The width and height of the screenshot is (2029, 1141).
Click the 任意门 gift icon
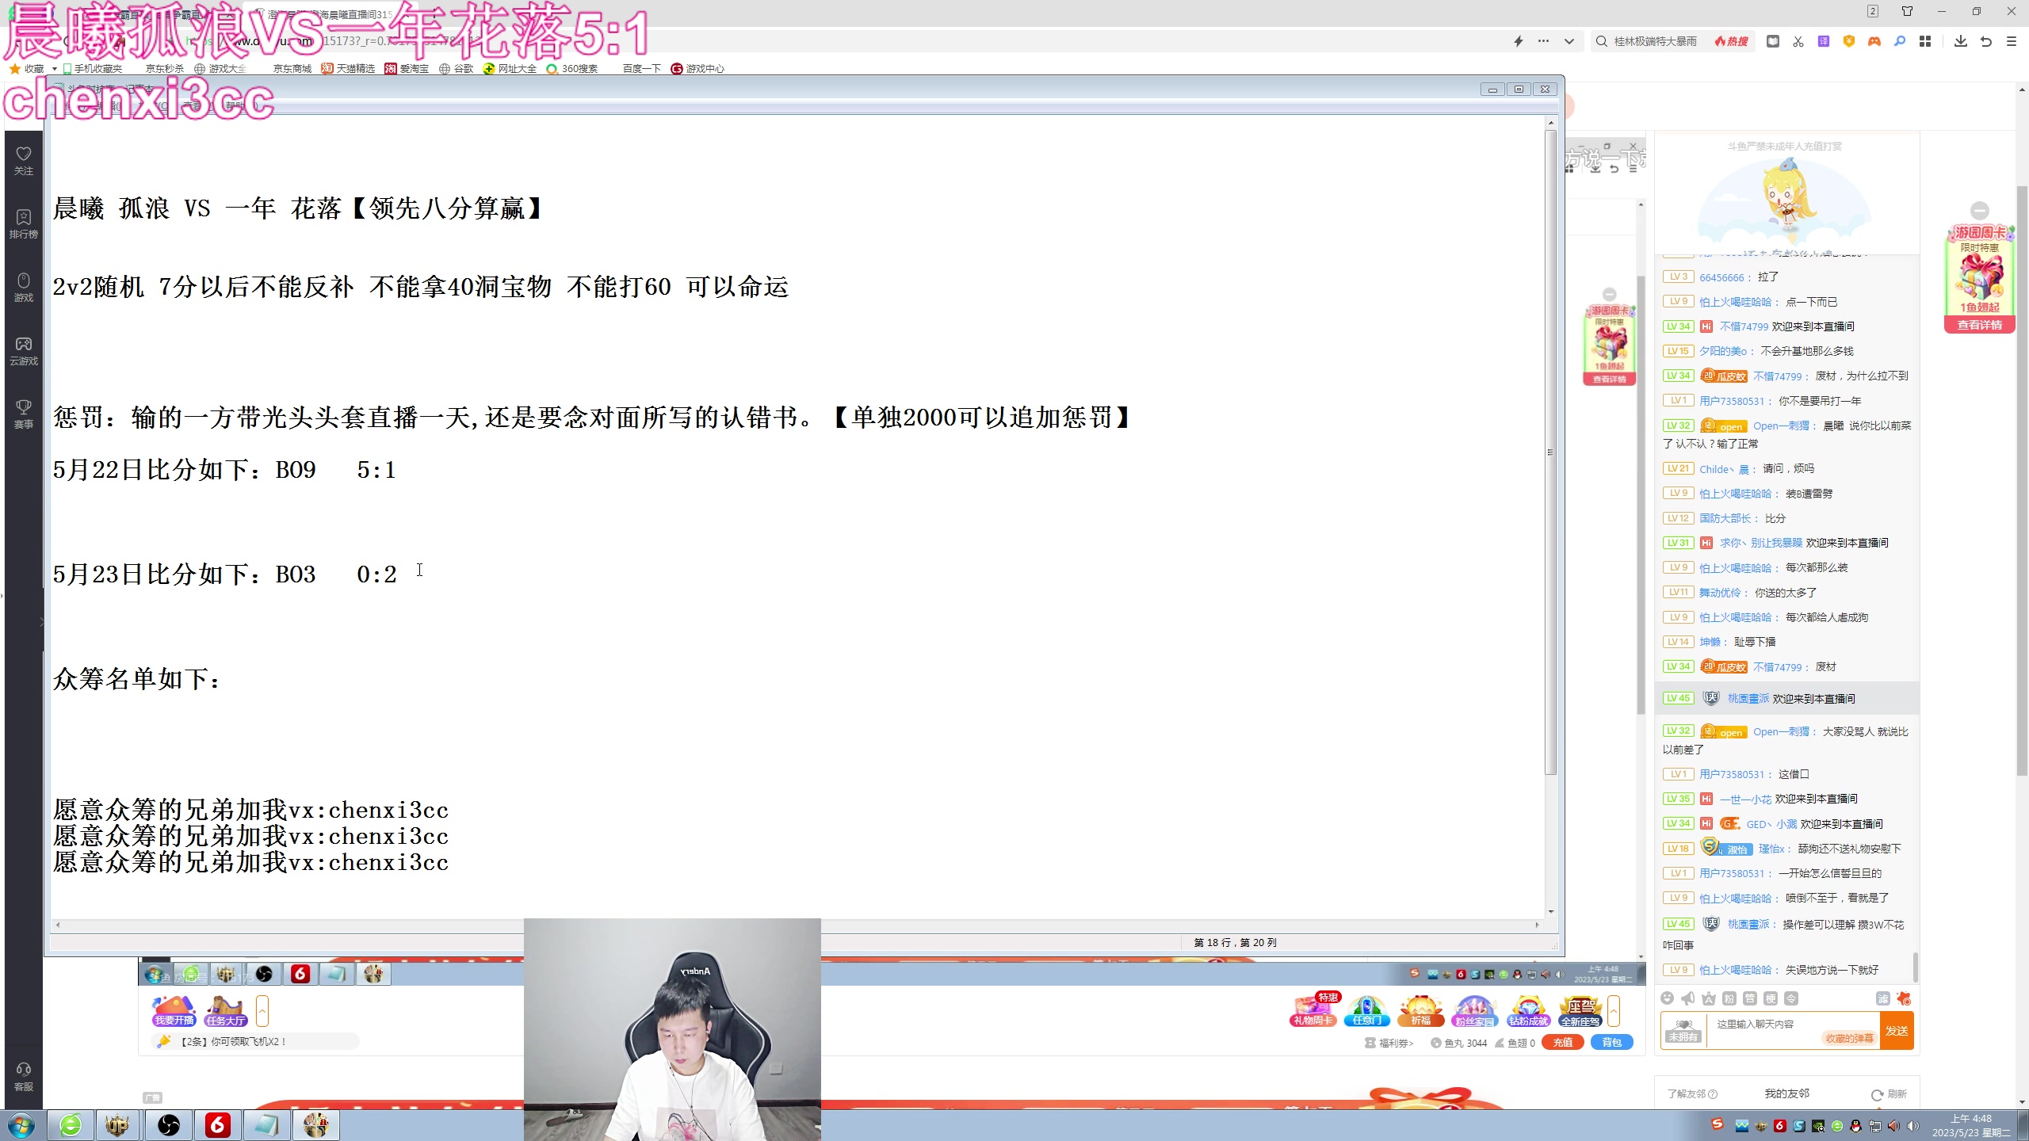[1367, 1011]
